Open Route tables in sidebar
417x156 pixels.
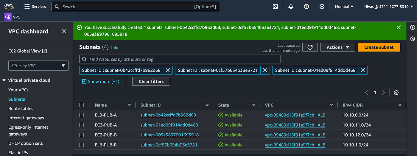pos(21,108)
